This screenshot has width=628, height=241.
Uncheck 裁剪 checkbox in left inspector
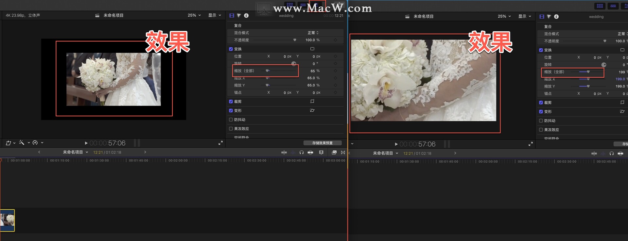(x=231, y=102)
